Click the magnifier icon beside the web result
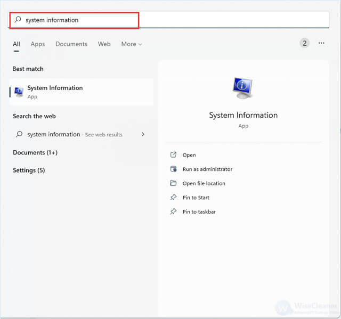Image resolution: width=341 pixels, height=319 pixels. [x=19, y=134]
